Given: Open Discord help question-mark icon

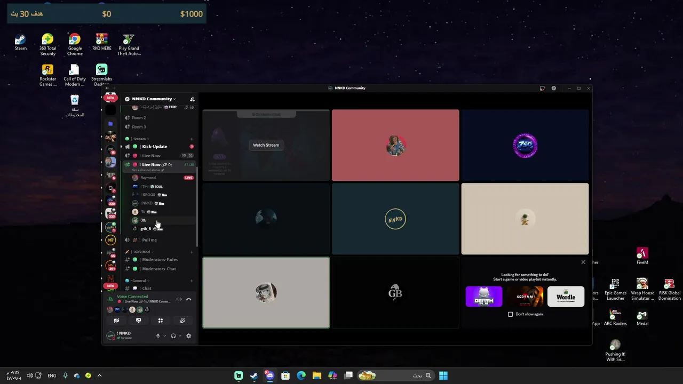Looking at the screenshot, I should pos(553,88).
